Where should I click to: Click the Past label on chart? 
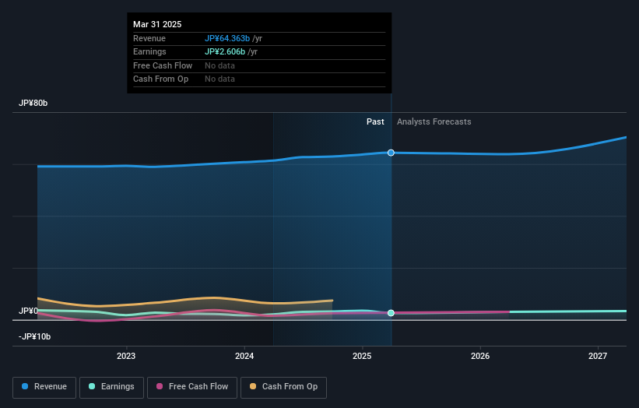click(x=375, y=121)
